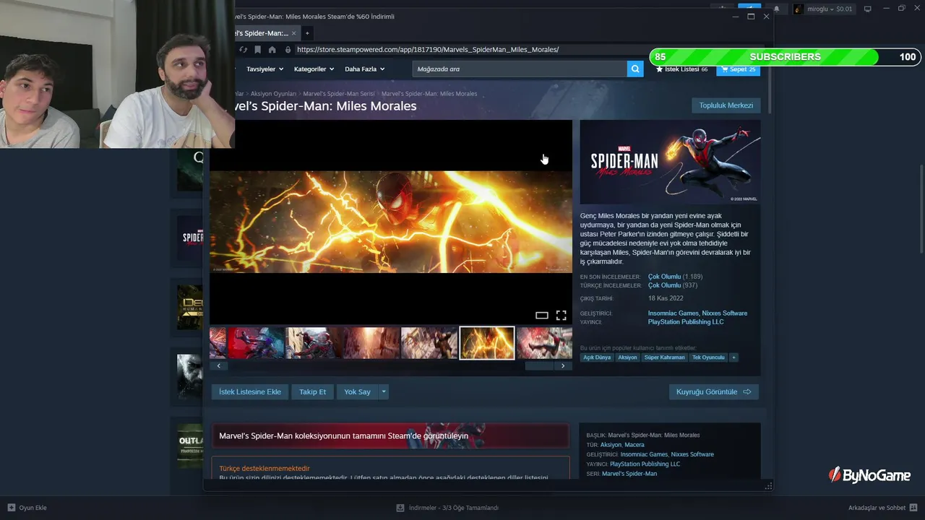Click the Takip Et button

pyautogui.click(x=312, y=391)
